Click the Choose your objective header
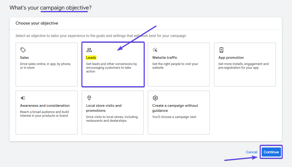This screenshot has width=292, height=167. (x=37, y=23)
